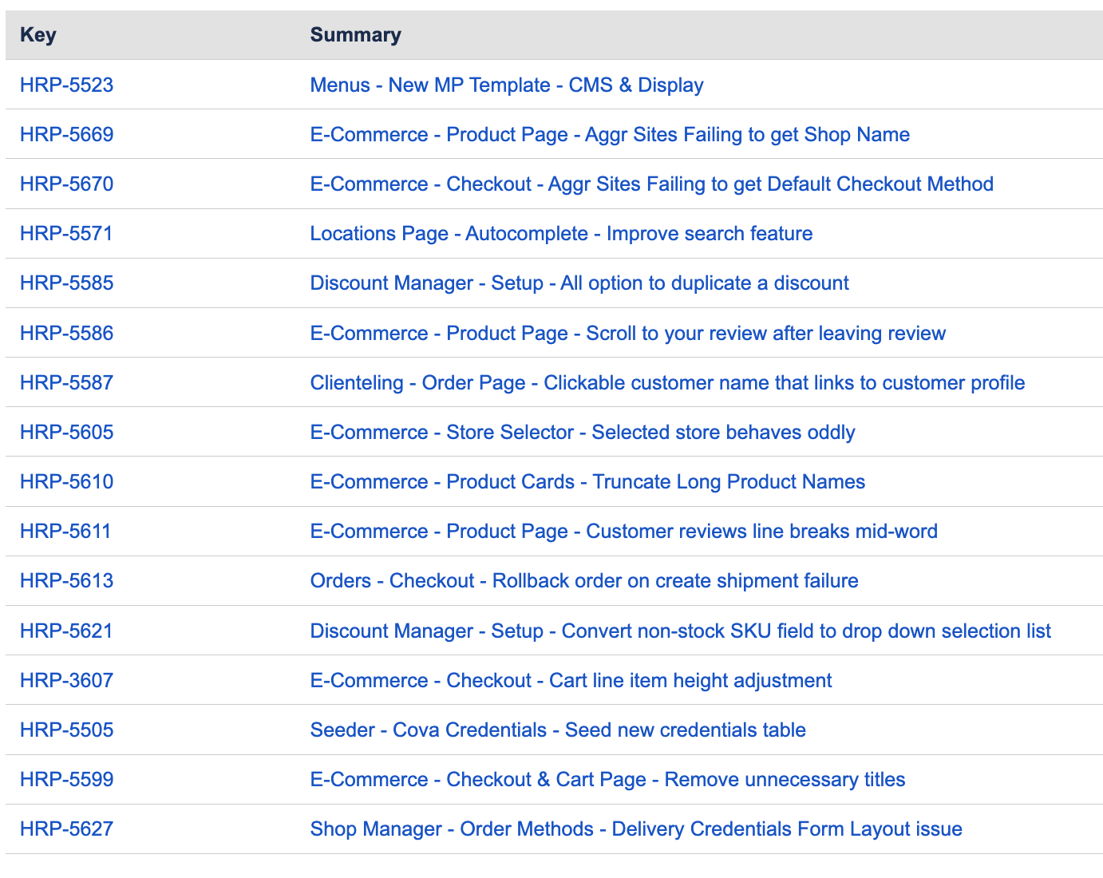The height and width of the screenshot is (878, 1103).
Task: Click the Key column header
Action: pos(38,35)
